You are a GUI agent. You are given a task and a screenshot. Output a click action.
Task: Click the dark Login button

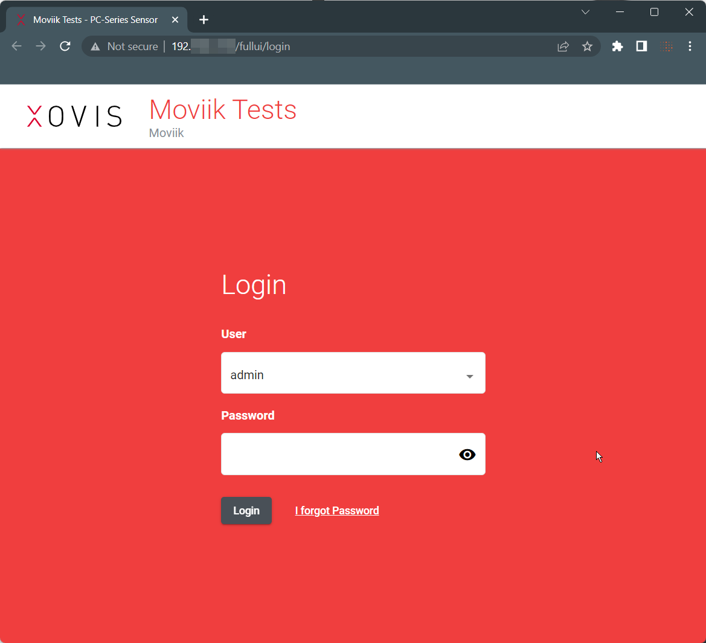click(x=246, y=511)
